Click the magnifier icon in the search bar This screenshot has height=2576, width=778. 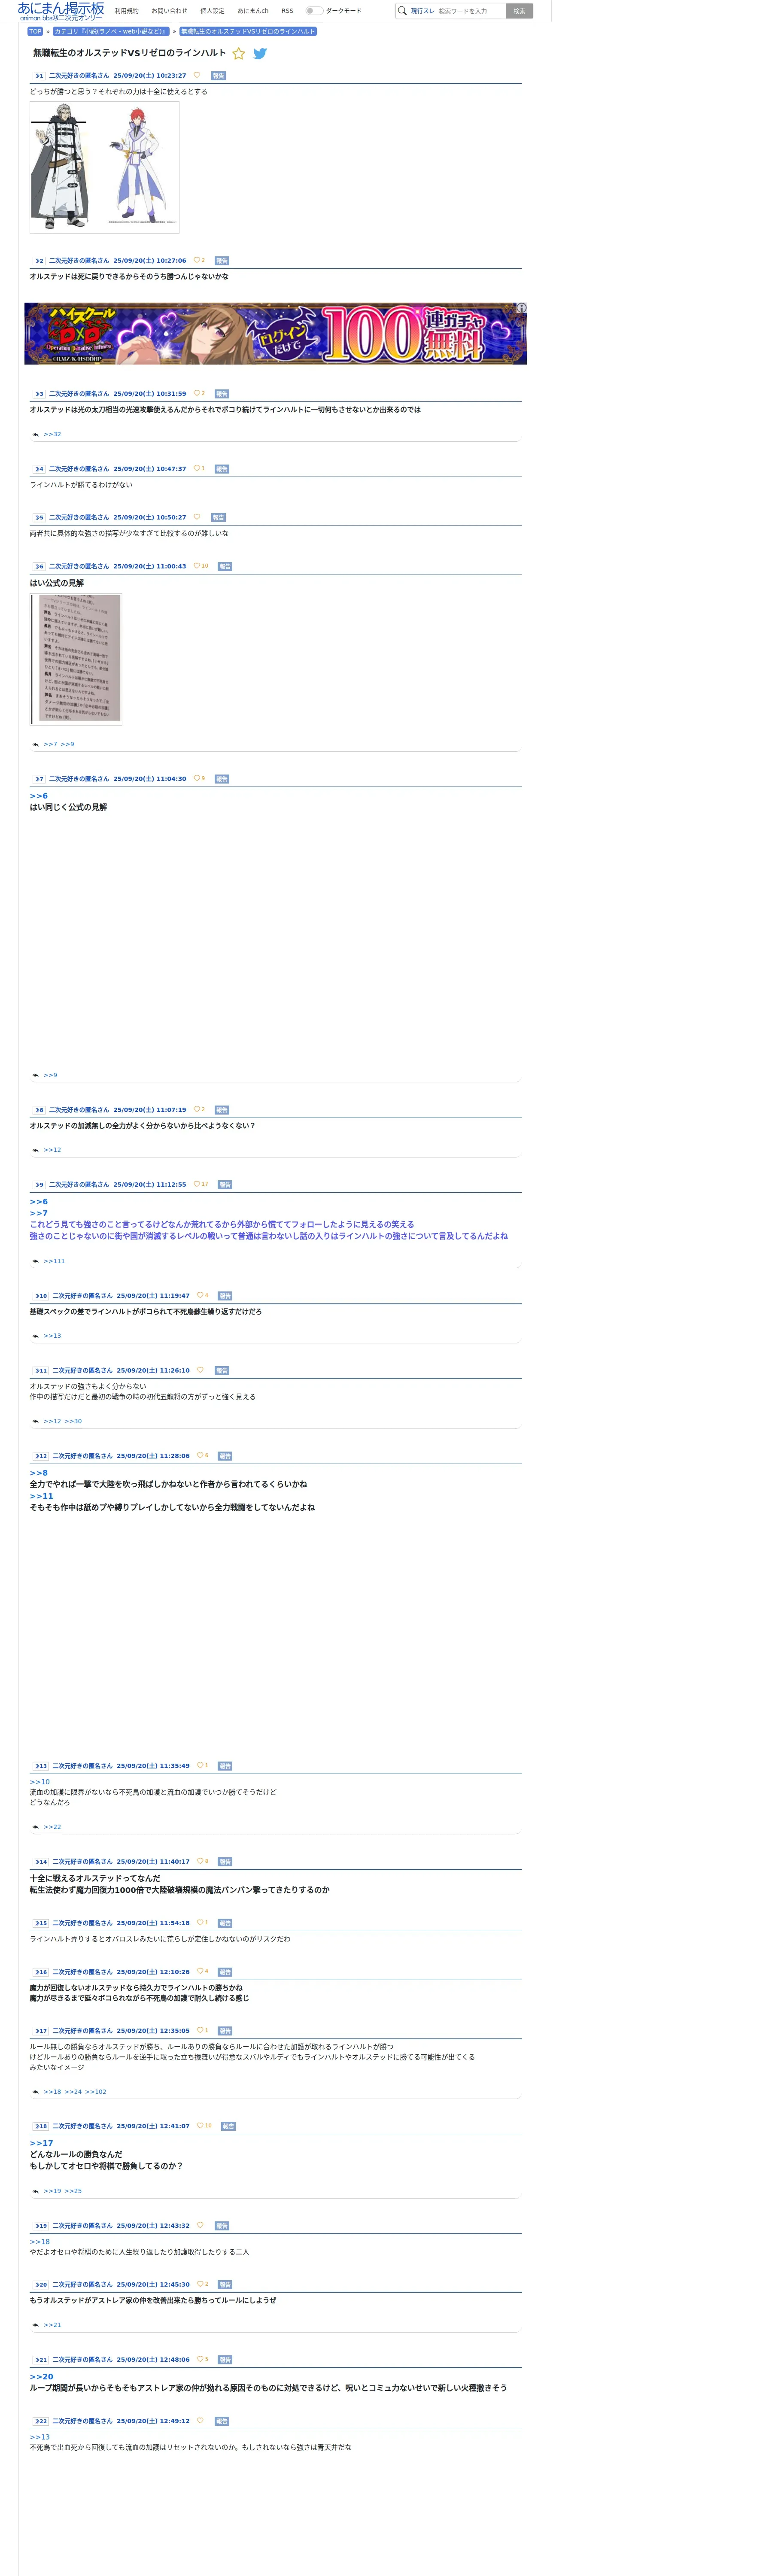pos(402,11)
